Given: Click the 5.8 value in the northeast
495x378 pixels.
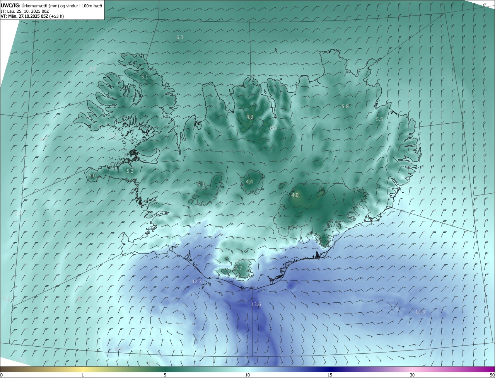Looking at the screenshot, I should (345, 106).
